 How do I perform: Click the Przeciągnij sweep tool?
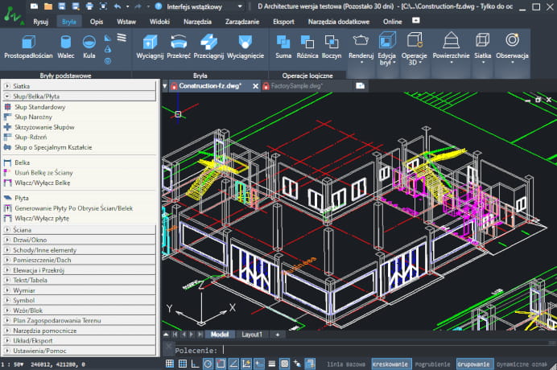coord(208,47)
